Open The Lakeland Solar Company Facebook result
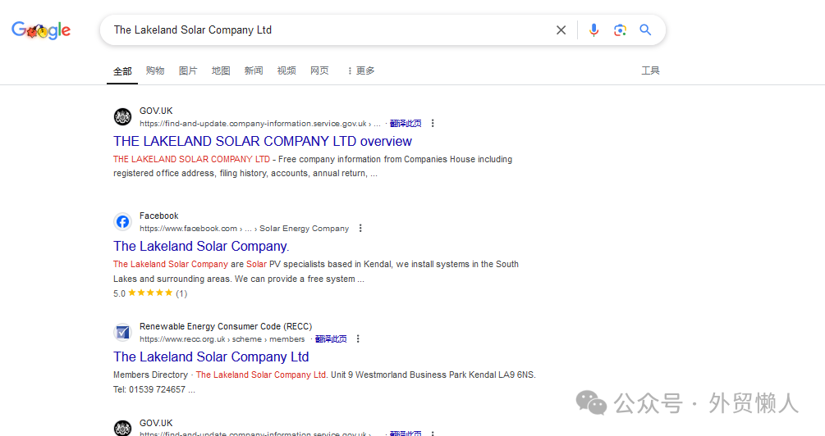 [201, 247]
